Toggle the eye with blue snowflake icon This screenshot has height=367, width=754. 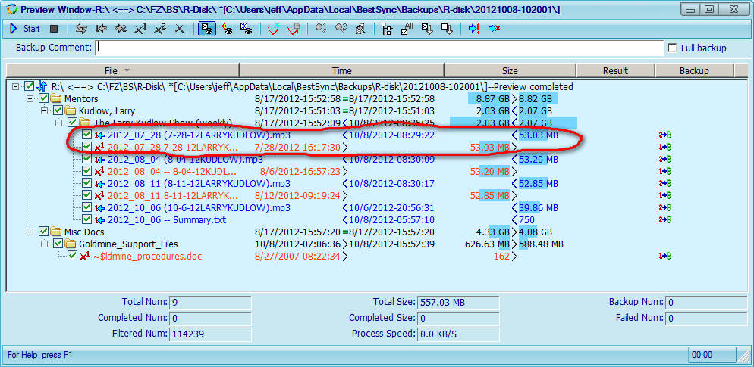pyautogui.click(x=247, y=29)
